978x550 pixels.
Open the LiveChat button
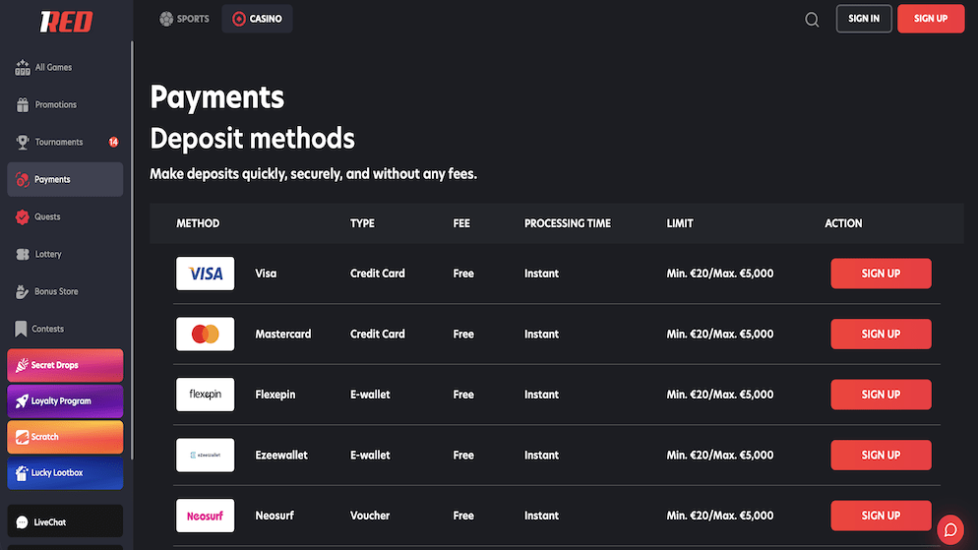pos(65,521)
